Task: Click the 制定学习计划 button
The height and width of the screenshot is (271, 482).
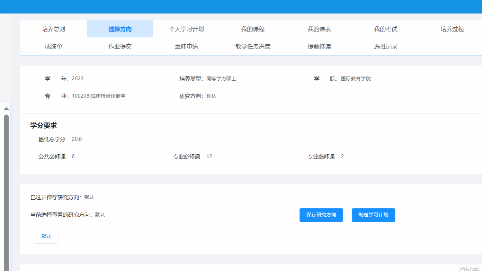Action: (373, 215)
